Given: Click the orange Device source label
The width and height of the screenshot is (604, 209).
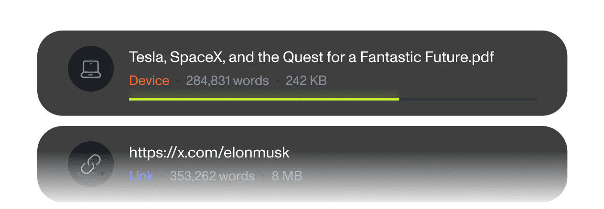Looking at the screenshot, I should pos(149,81).
